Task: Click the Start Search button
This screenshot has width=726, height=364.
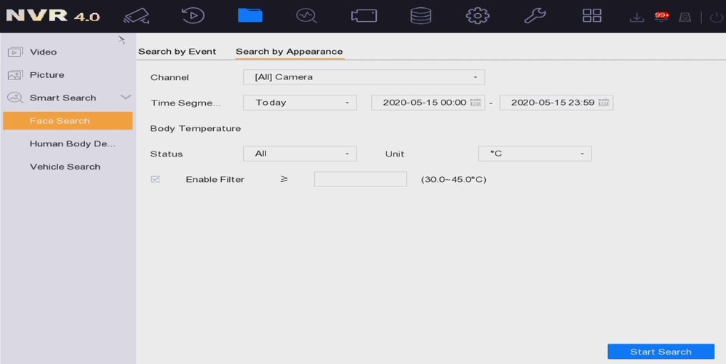Action: tap(661, 352)
